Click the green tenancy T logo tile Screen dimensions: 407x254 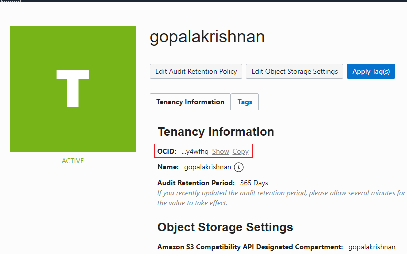click(x=73, y=89)
